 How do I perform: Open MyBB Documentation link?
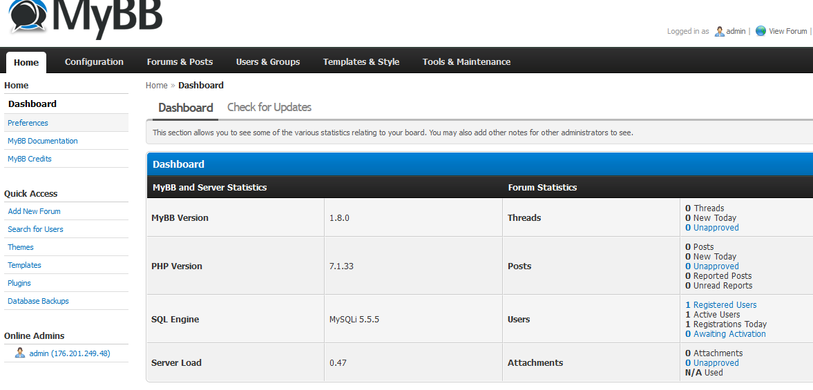43,141
